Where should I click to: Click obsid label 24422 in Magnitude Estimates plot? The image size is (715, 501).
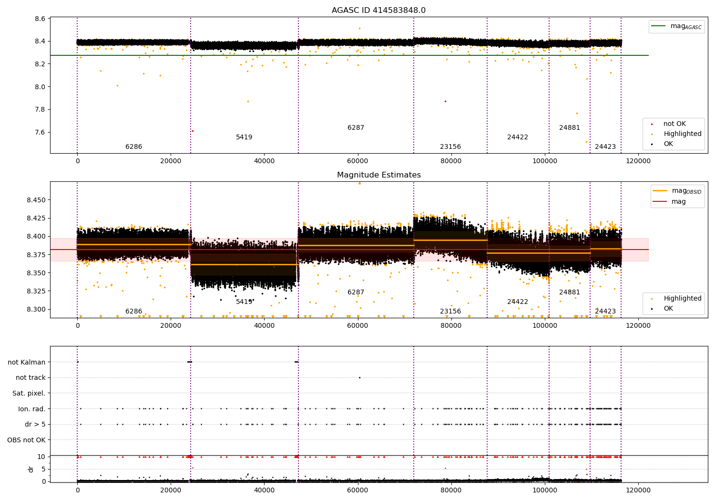point(518,302)
